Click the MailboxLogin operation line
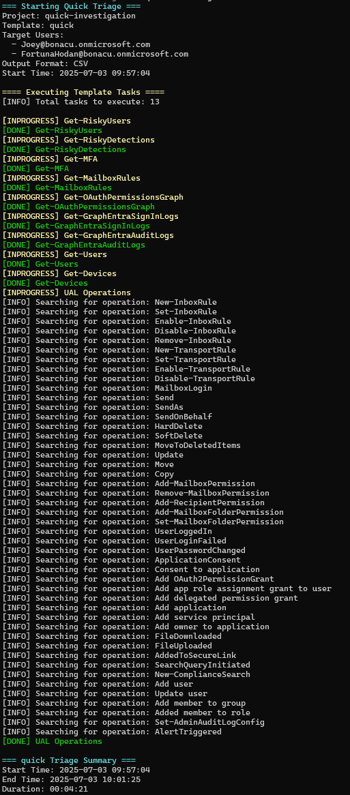The image size is (350, 795). click(x=107, y=389)
